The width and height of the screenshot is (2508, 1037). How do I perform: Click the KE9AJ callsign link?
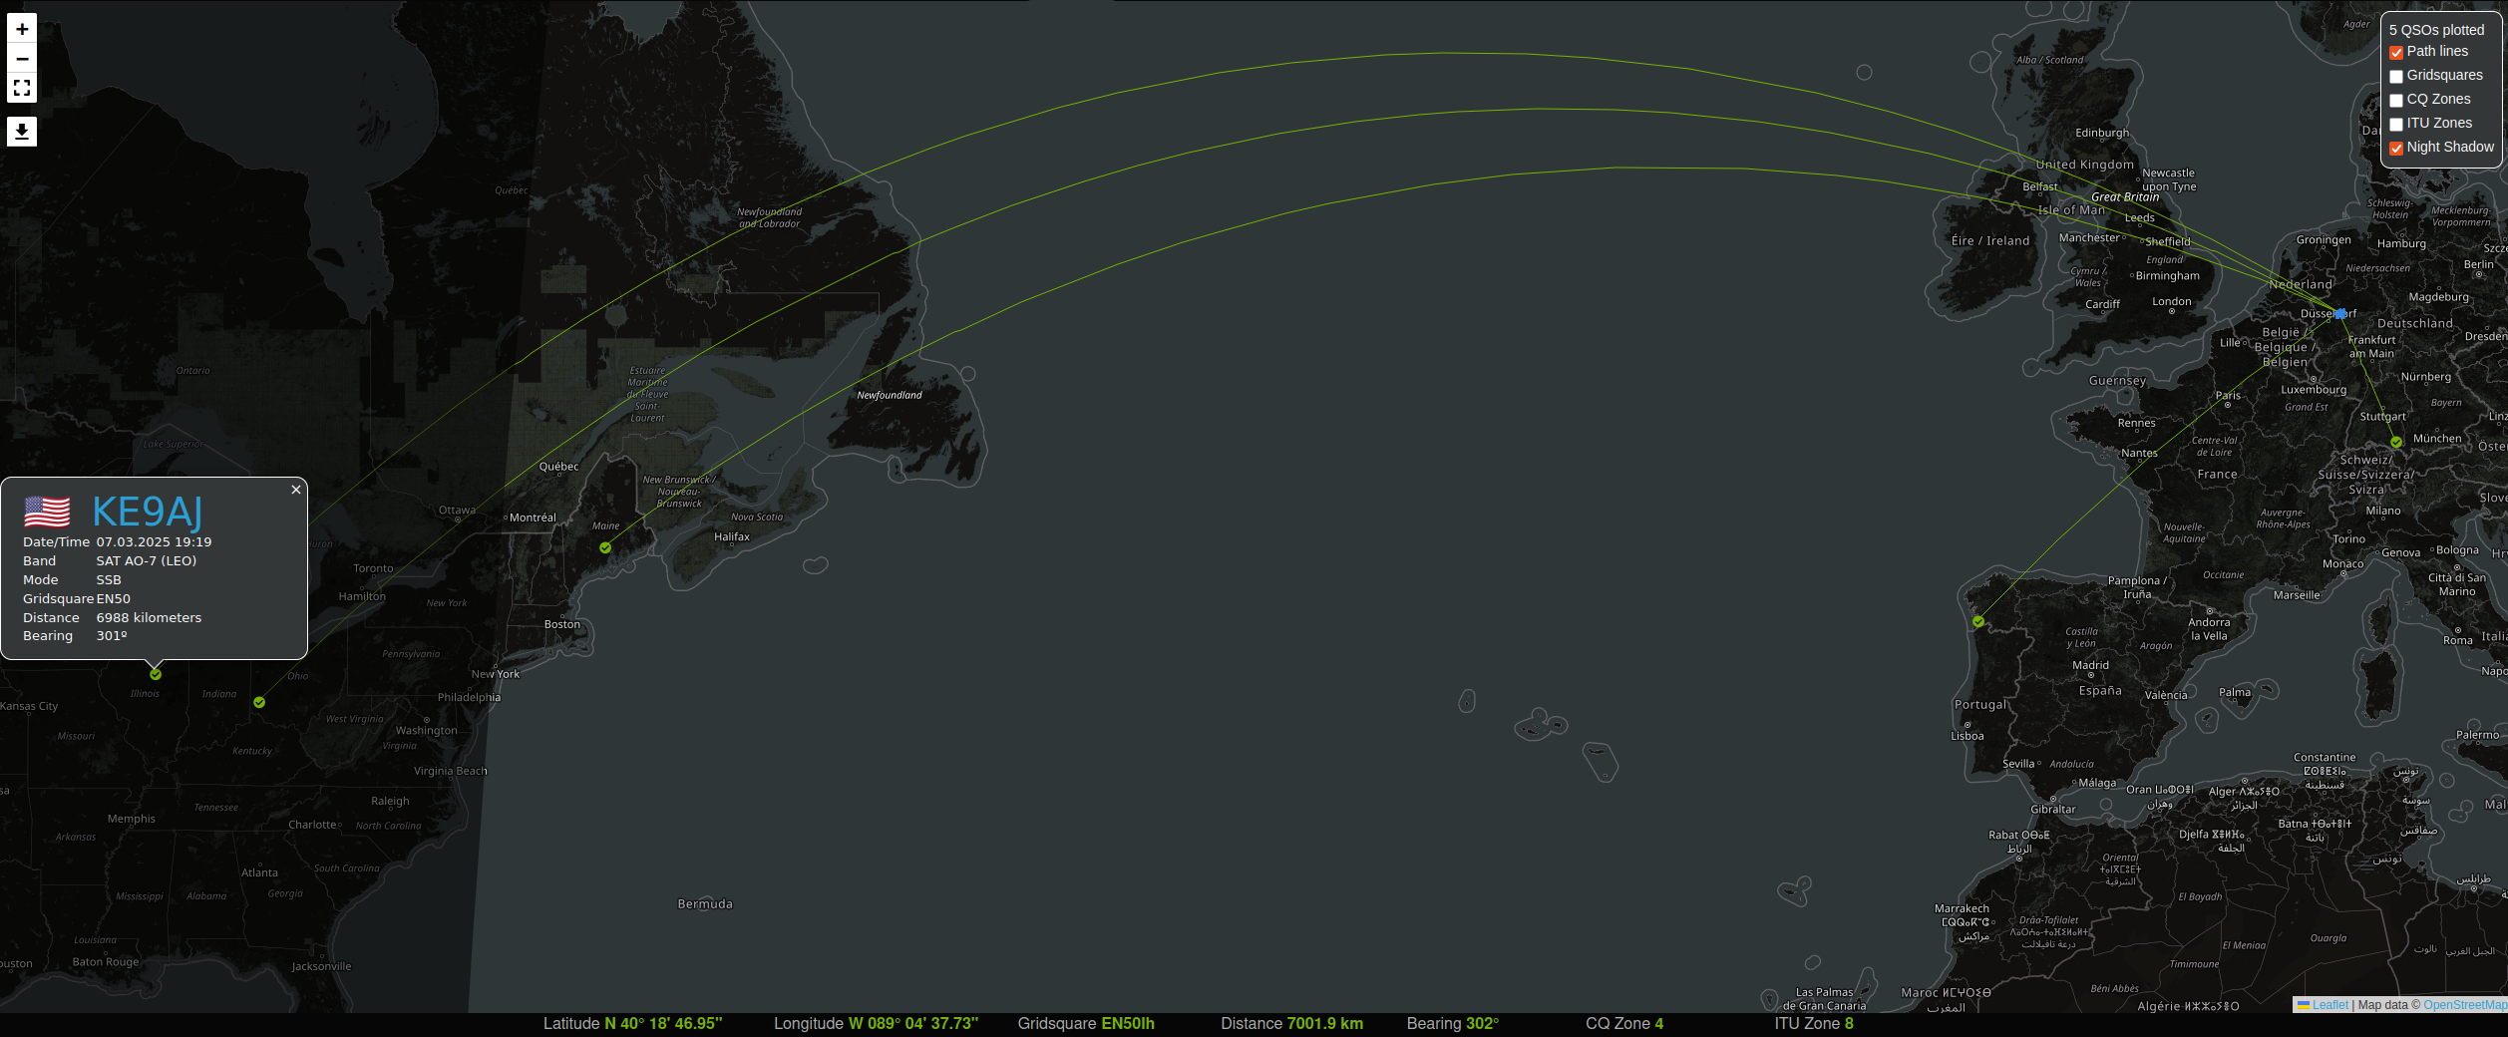pos(148,512)
